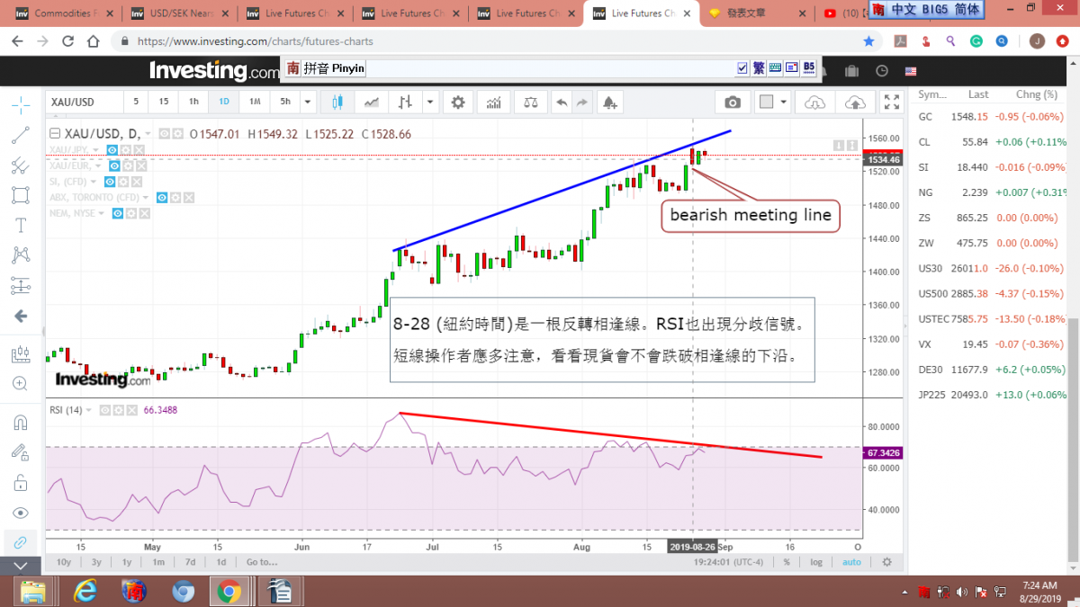Select the trend line drawing tool
The width and height of the screenshot is (1080, 607).
19,136
